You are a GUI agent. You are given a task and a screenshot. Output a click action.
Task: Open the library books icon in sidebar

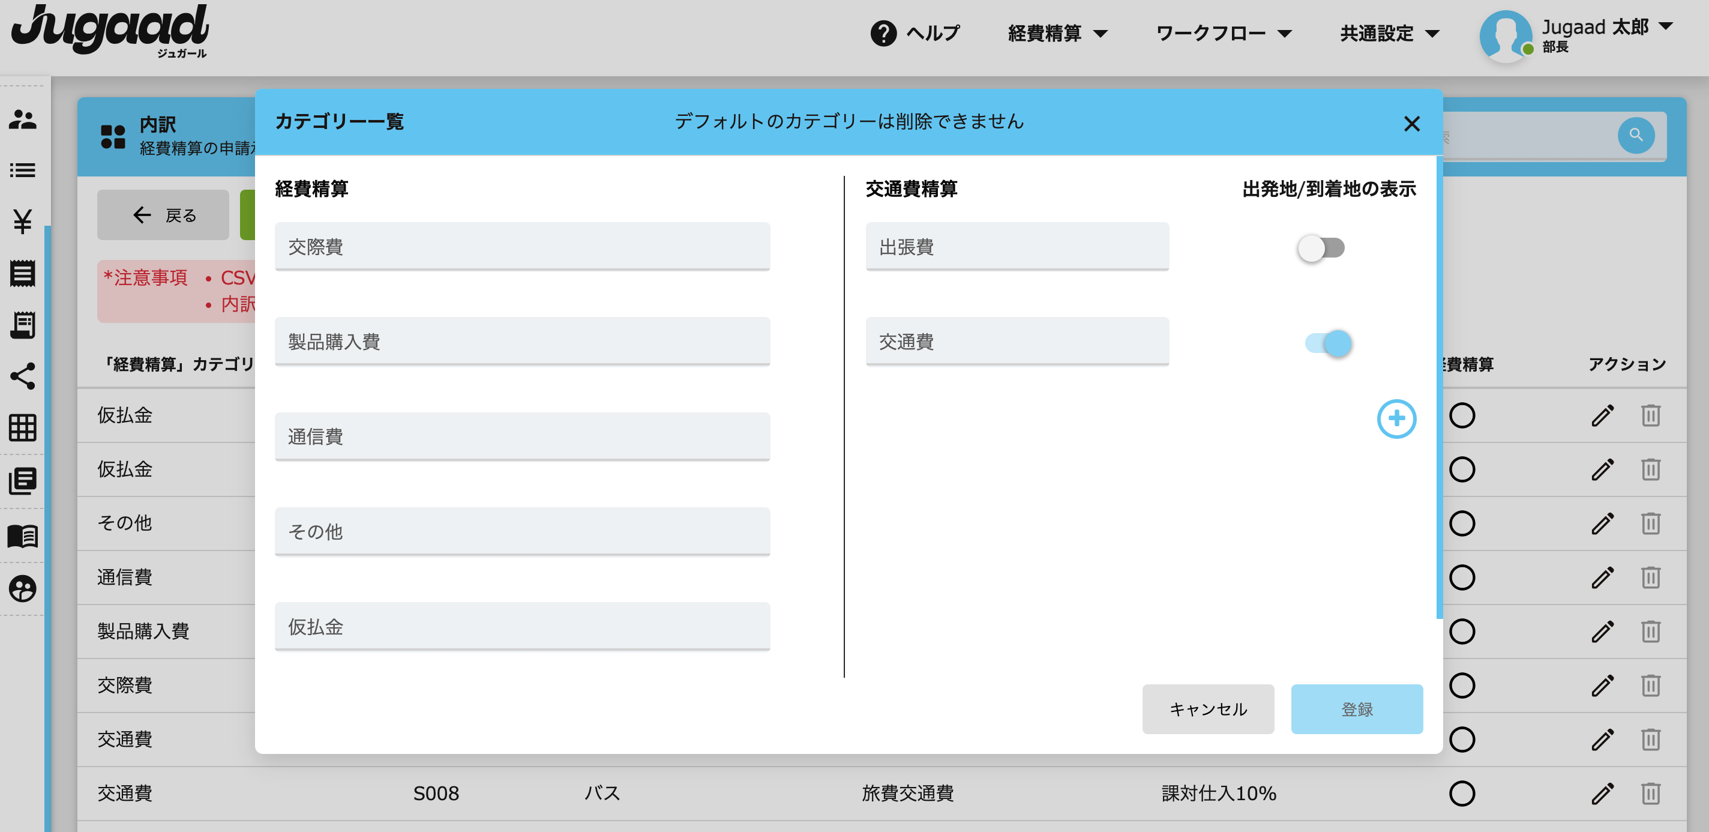23,481
